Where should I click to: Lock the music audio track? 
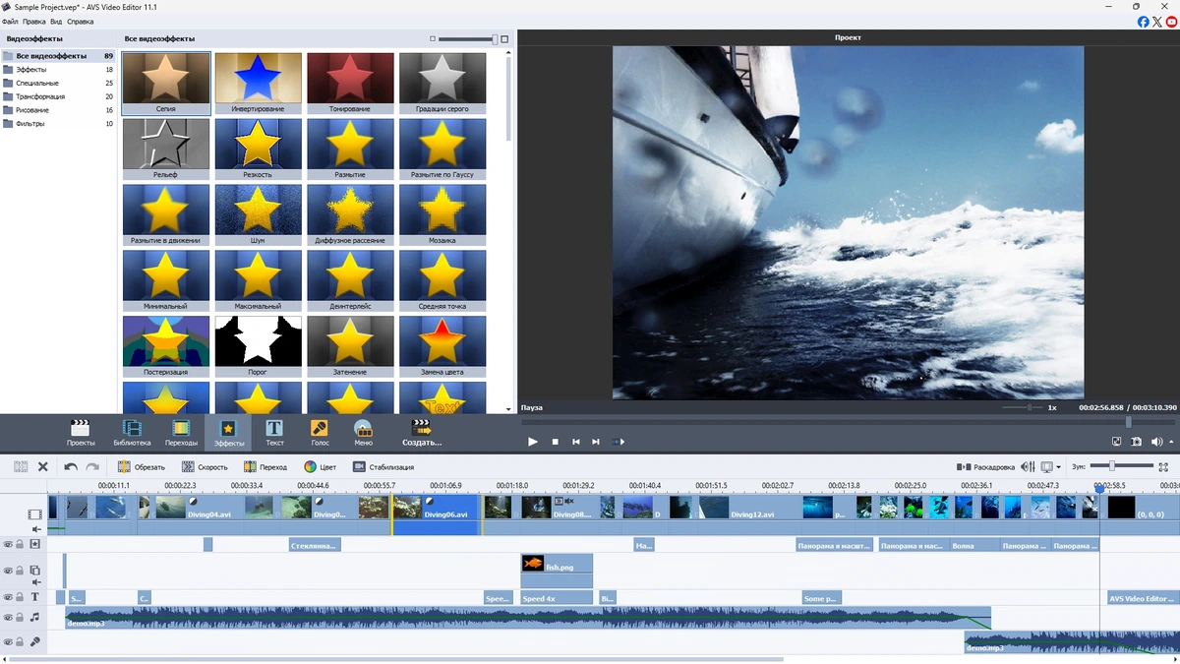20,618
